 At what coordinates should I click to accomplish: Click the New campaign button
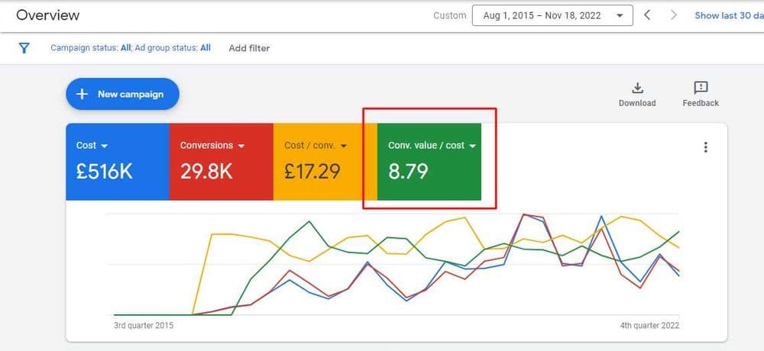(x=123, y=94)
